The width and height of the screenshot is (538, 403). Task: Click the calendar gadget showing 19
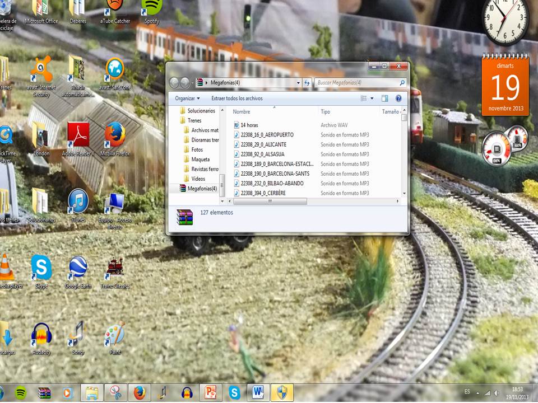505,85
